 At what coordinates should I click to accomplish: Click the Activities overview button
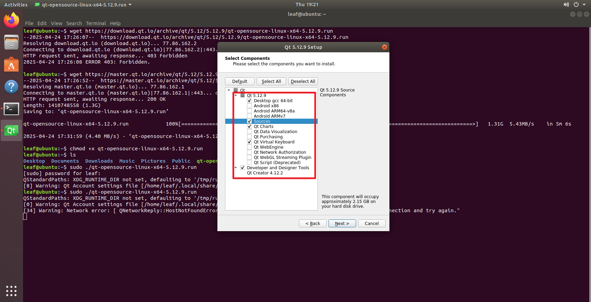coord(16,4)
